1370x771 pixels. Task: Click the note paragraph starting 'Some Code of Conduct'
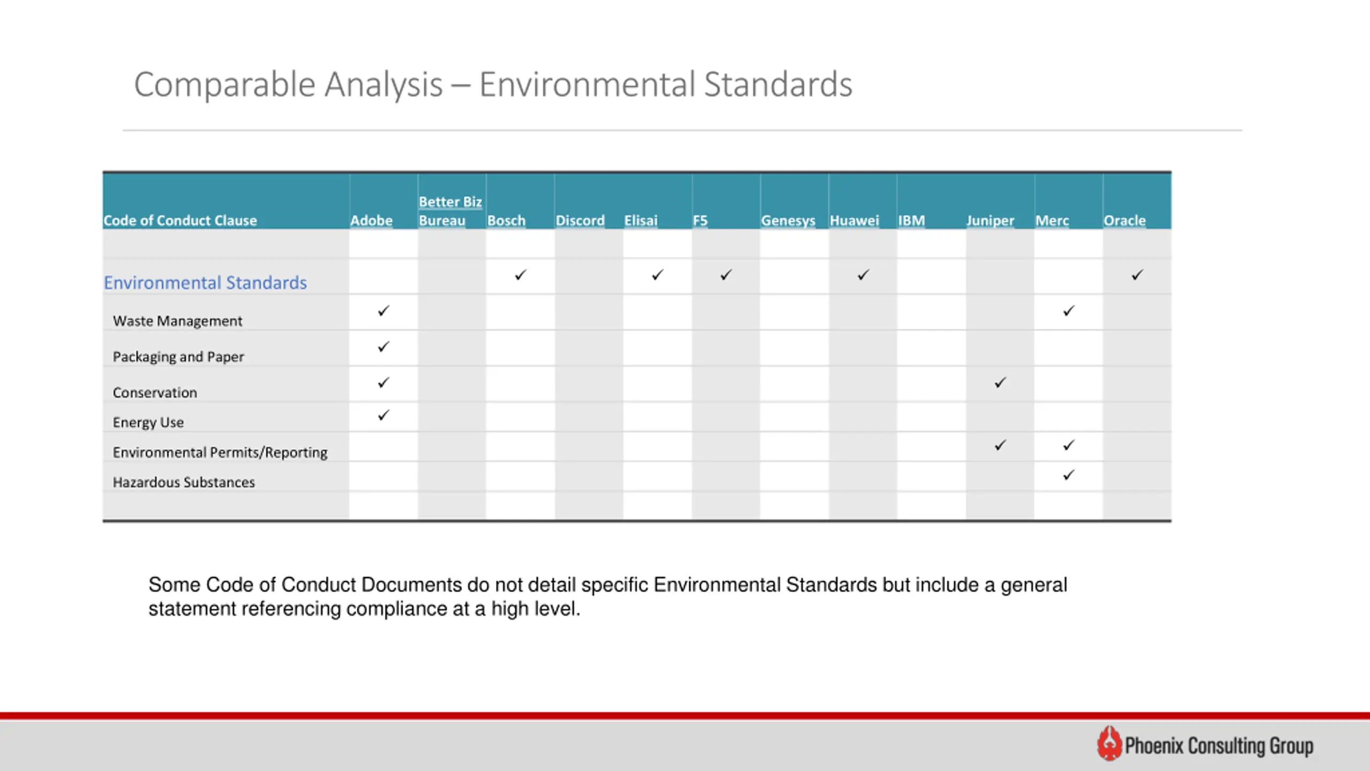608,596
